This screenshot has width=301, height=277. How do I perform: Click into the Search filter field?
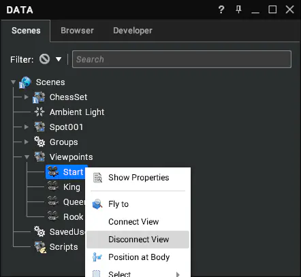coord(182,59)
